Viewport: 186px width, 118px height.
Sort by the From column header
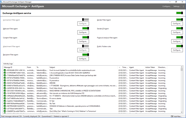[x=31, y=67]
